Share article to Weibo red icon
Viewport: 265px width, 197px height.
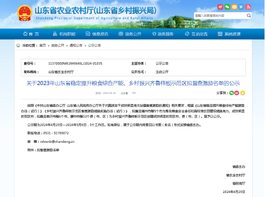pyautogui.click(x=237, y=93)
